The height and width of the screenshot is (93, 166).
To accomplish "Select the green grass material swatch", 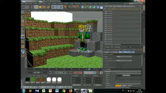I will coord(33,80).
